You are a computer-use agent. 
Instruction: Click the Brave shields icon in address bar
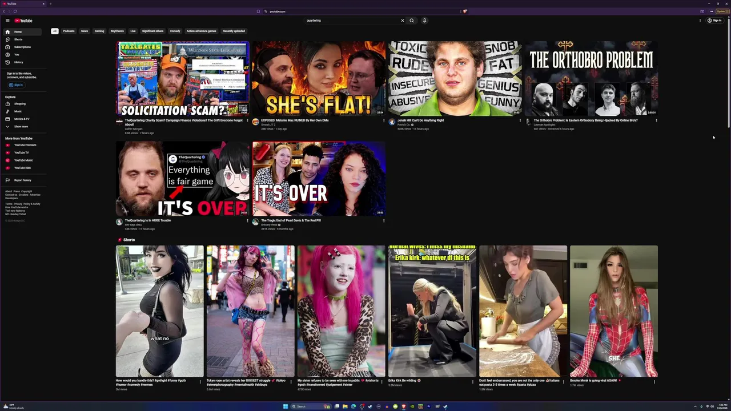tap(465, 11)
